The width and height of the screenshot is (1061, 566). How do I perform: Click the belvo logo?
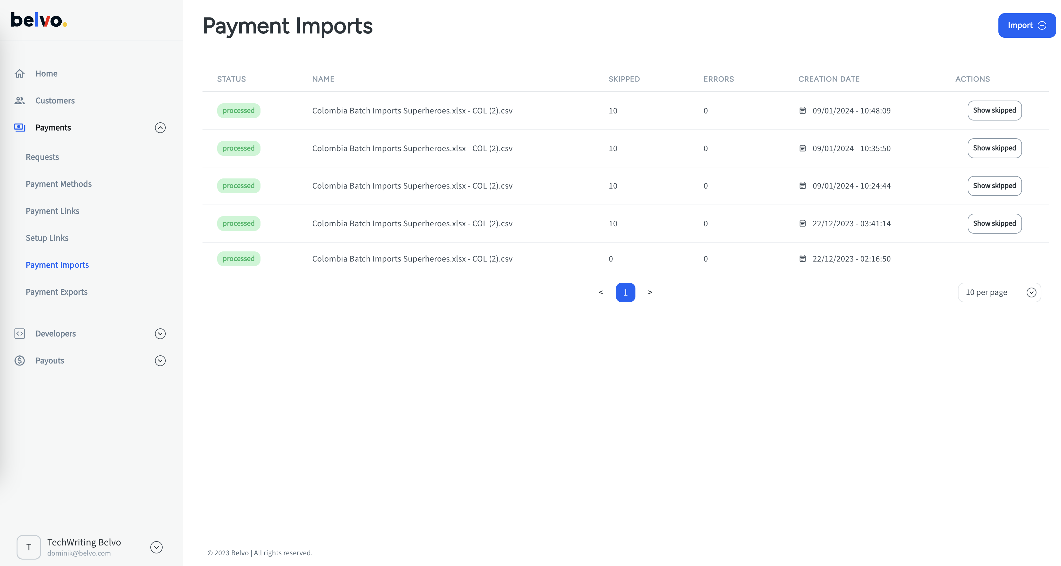[39, 20]
